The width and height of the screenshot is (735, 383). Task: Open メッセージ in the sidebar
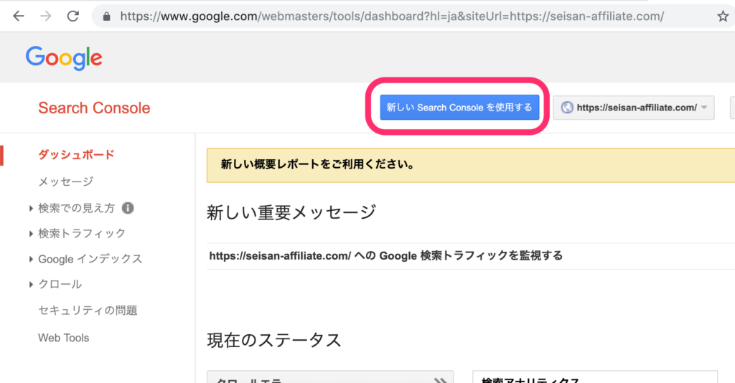[x=65, y=181]
